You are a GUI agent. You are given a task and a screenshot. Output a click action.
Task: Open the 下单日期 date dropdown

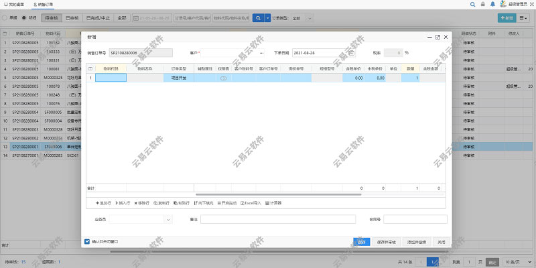[x=330, y=52]
